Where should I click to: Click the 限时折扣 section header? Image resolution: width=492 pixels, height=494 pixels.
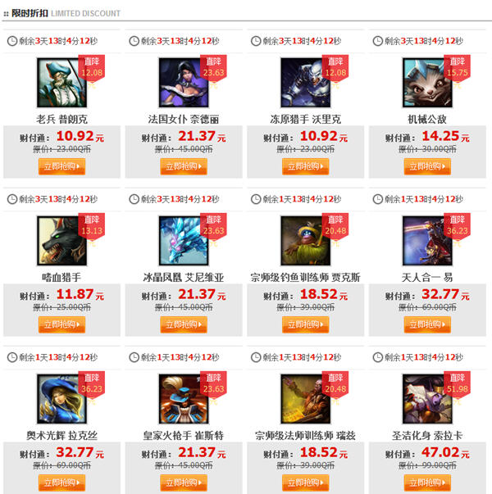[x=30, y=13]
